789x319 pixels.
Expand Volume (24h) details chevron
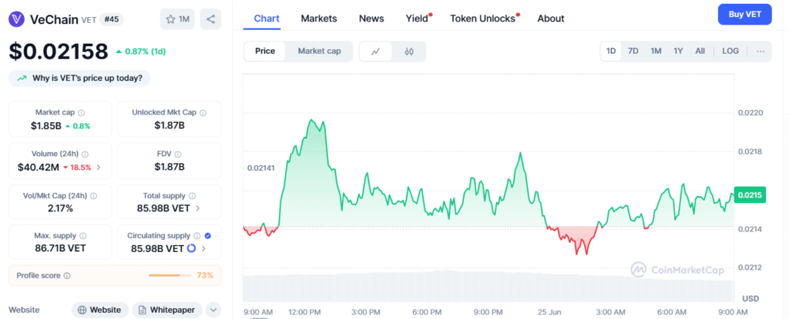(x=98, y=168)
